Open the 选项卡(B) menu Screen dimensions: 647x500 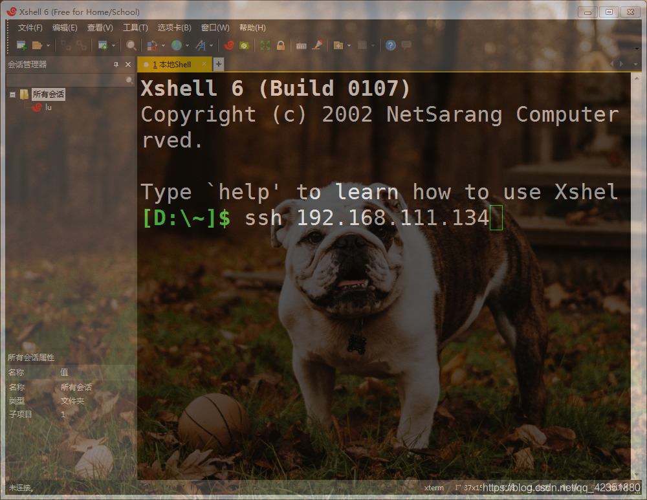tap(174, 28)
